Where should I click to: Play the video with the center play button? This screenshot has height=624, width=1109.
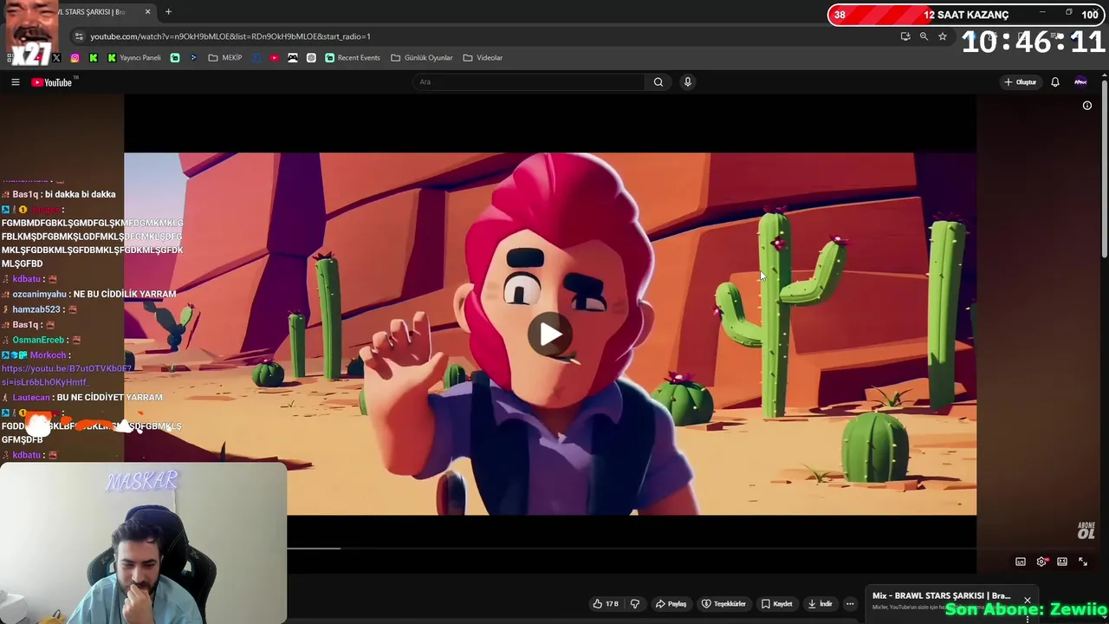pyautogui.click(x=550, y=335)
